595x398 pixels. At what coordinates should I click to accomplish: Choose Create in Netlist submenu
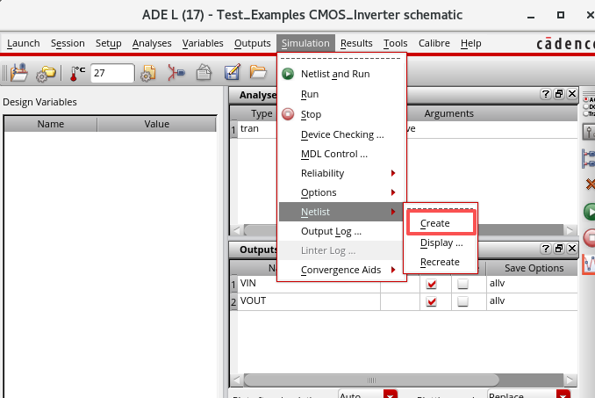pos(441,223)
